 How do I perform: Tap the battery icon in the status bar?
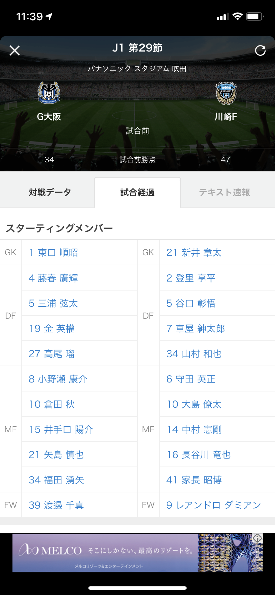coord(255,17)
